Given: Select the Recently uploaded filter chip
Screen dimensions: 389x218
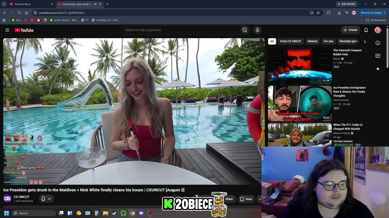Looking at the screenshot, I should 349,41.
